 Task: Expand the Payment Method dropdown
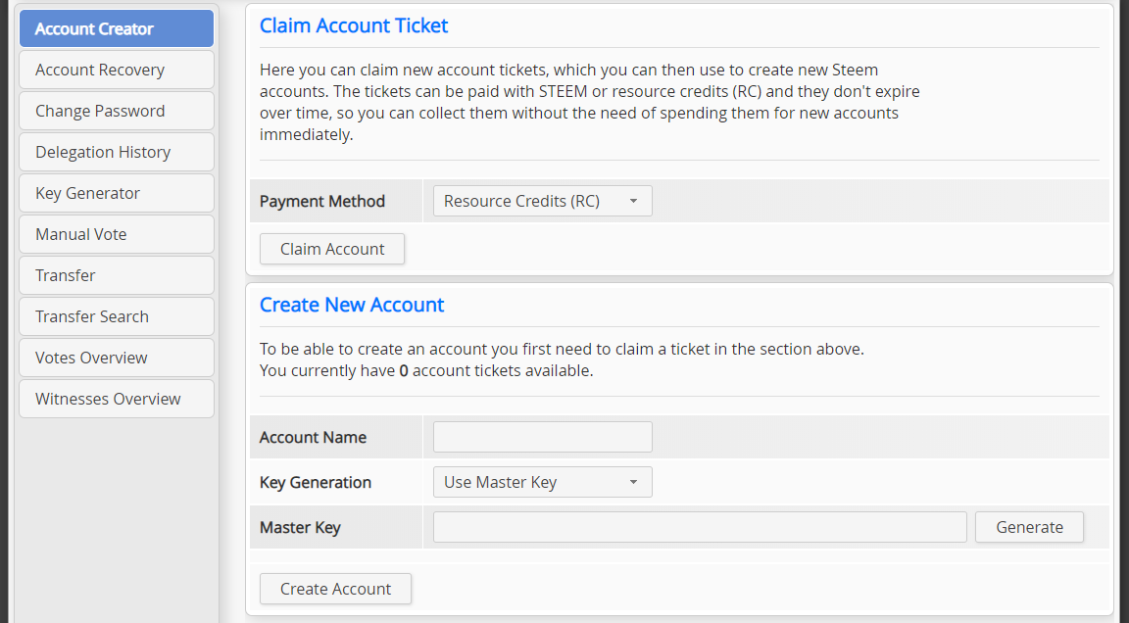pyautogui.click(x=542, y=201)
